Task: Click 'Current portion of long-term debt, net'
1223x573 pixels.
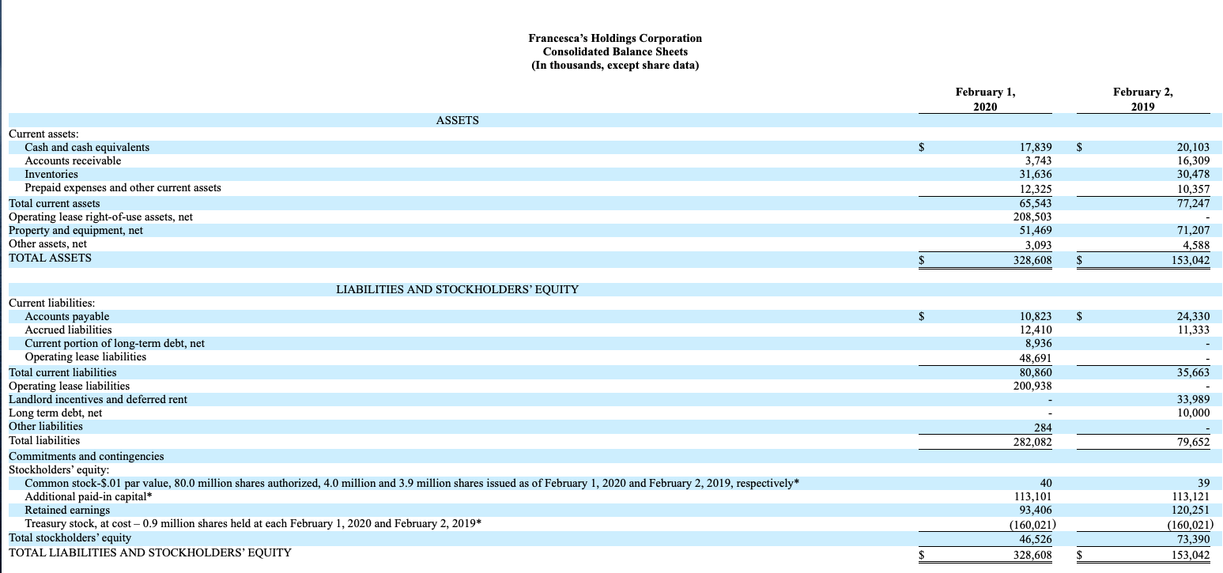Action: coord(115,343)
